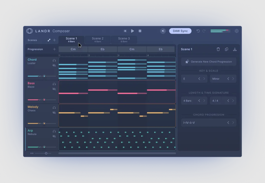The image size is (265, 183).
Task: Click the AI sparkle icon beside DAW Sync
Action: 163,31
